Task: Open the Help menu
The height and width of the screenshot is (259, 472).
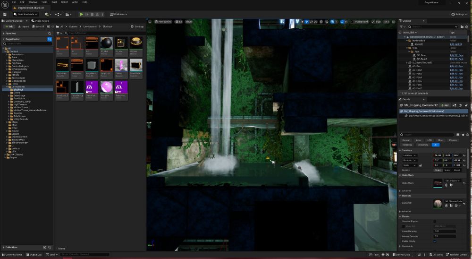Action: (x=85, y=2)
